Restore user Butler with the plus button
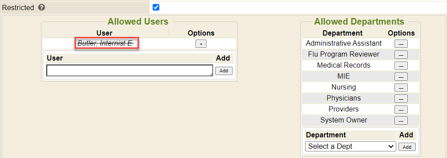This screenshot has height=158, width=447. [x=201, y=44]
